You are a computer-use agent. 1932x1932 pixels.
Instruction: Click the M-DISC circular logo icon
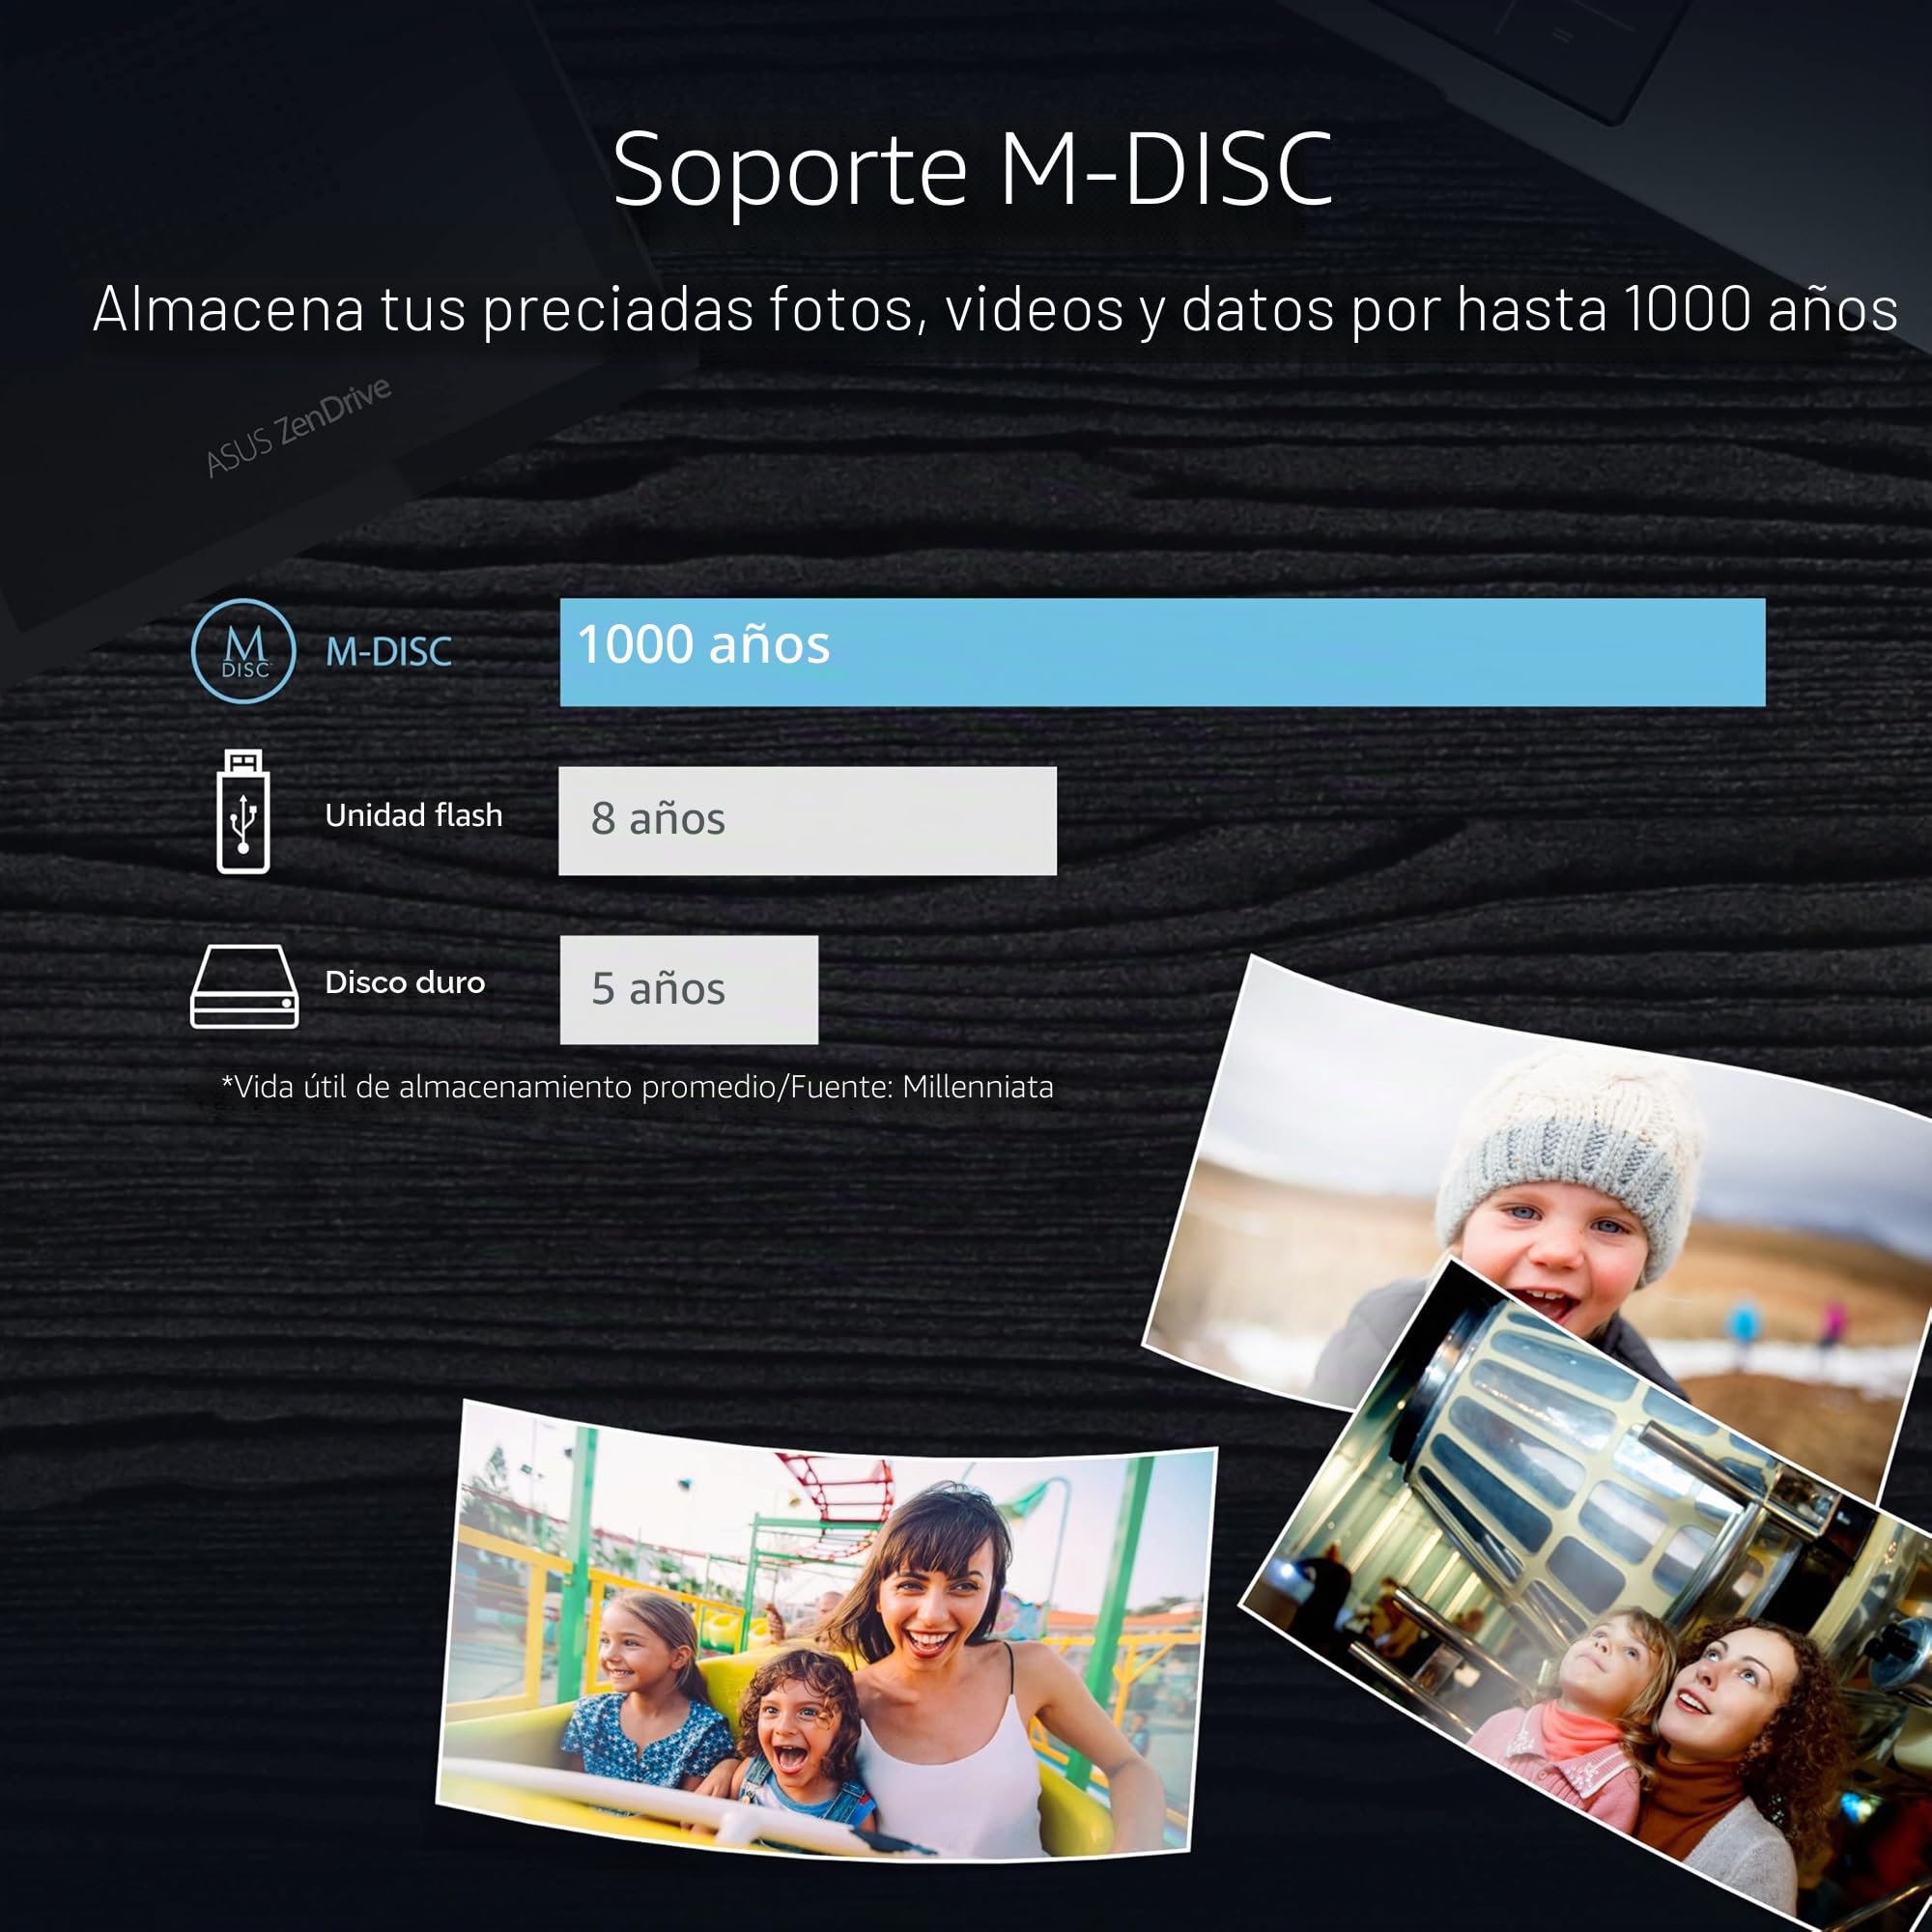[x=243, y=651]
